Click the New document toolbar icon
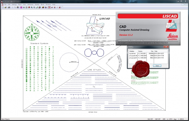This screenshot has width=189, height=121. (x=3, y=8)
